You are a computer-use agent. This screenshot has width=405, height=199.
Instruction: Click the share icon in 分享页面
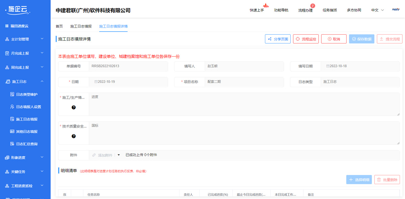pos(270,39)
